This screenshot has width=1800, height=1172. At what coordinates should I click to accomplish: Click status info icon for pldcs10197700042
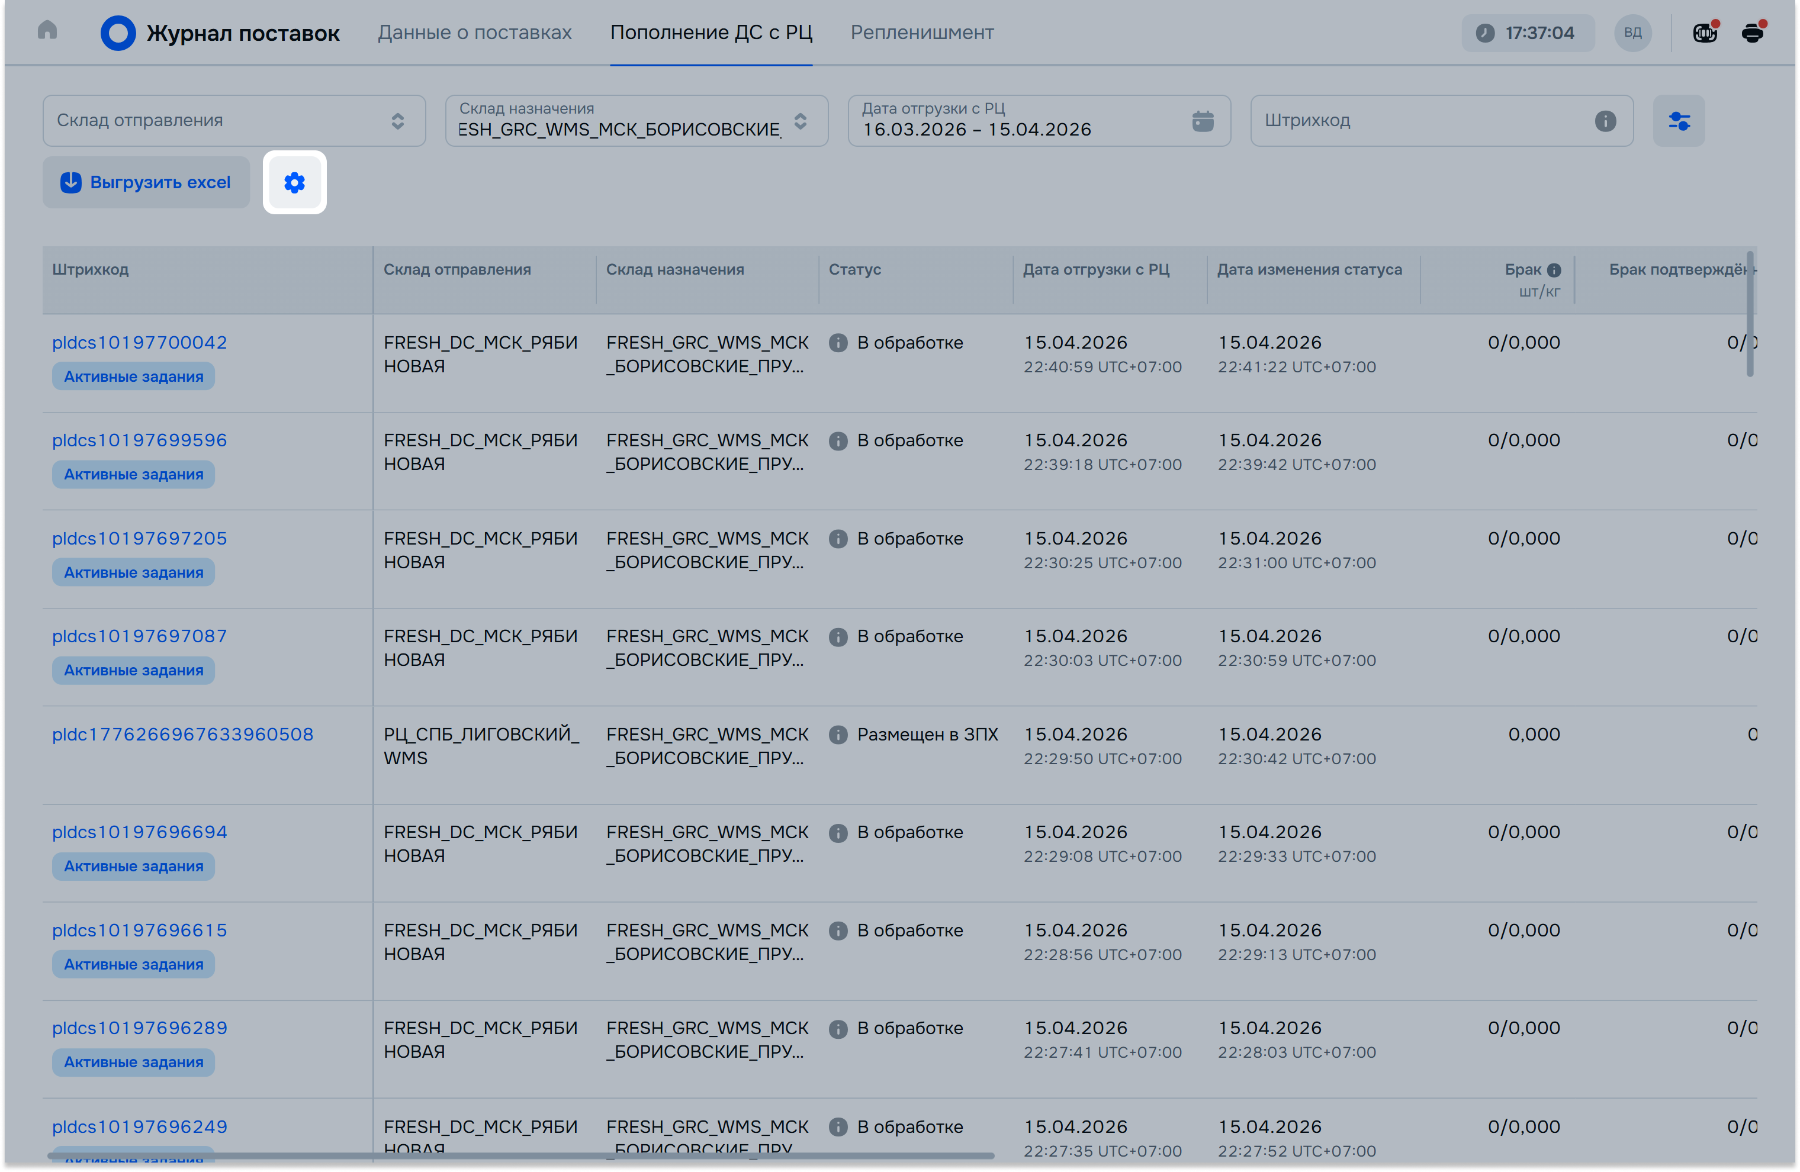(838, 343)
